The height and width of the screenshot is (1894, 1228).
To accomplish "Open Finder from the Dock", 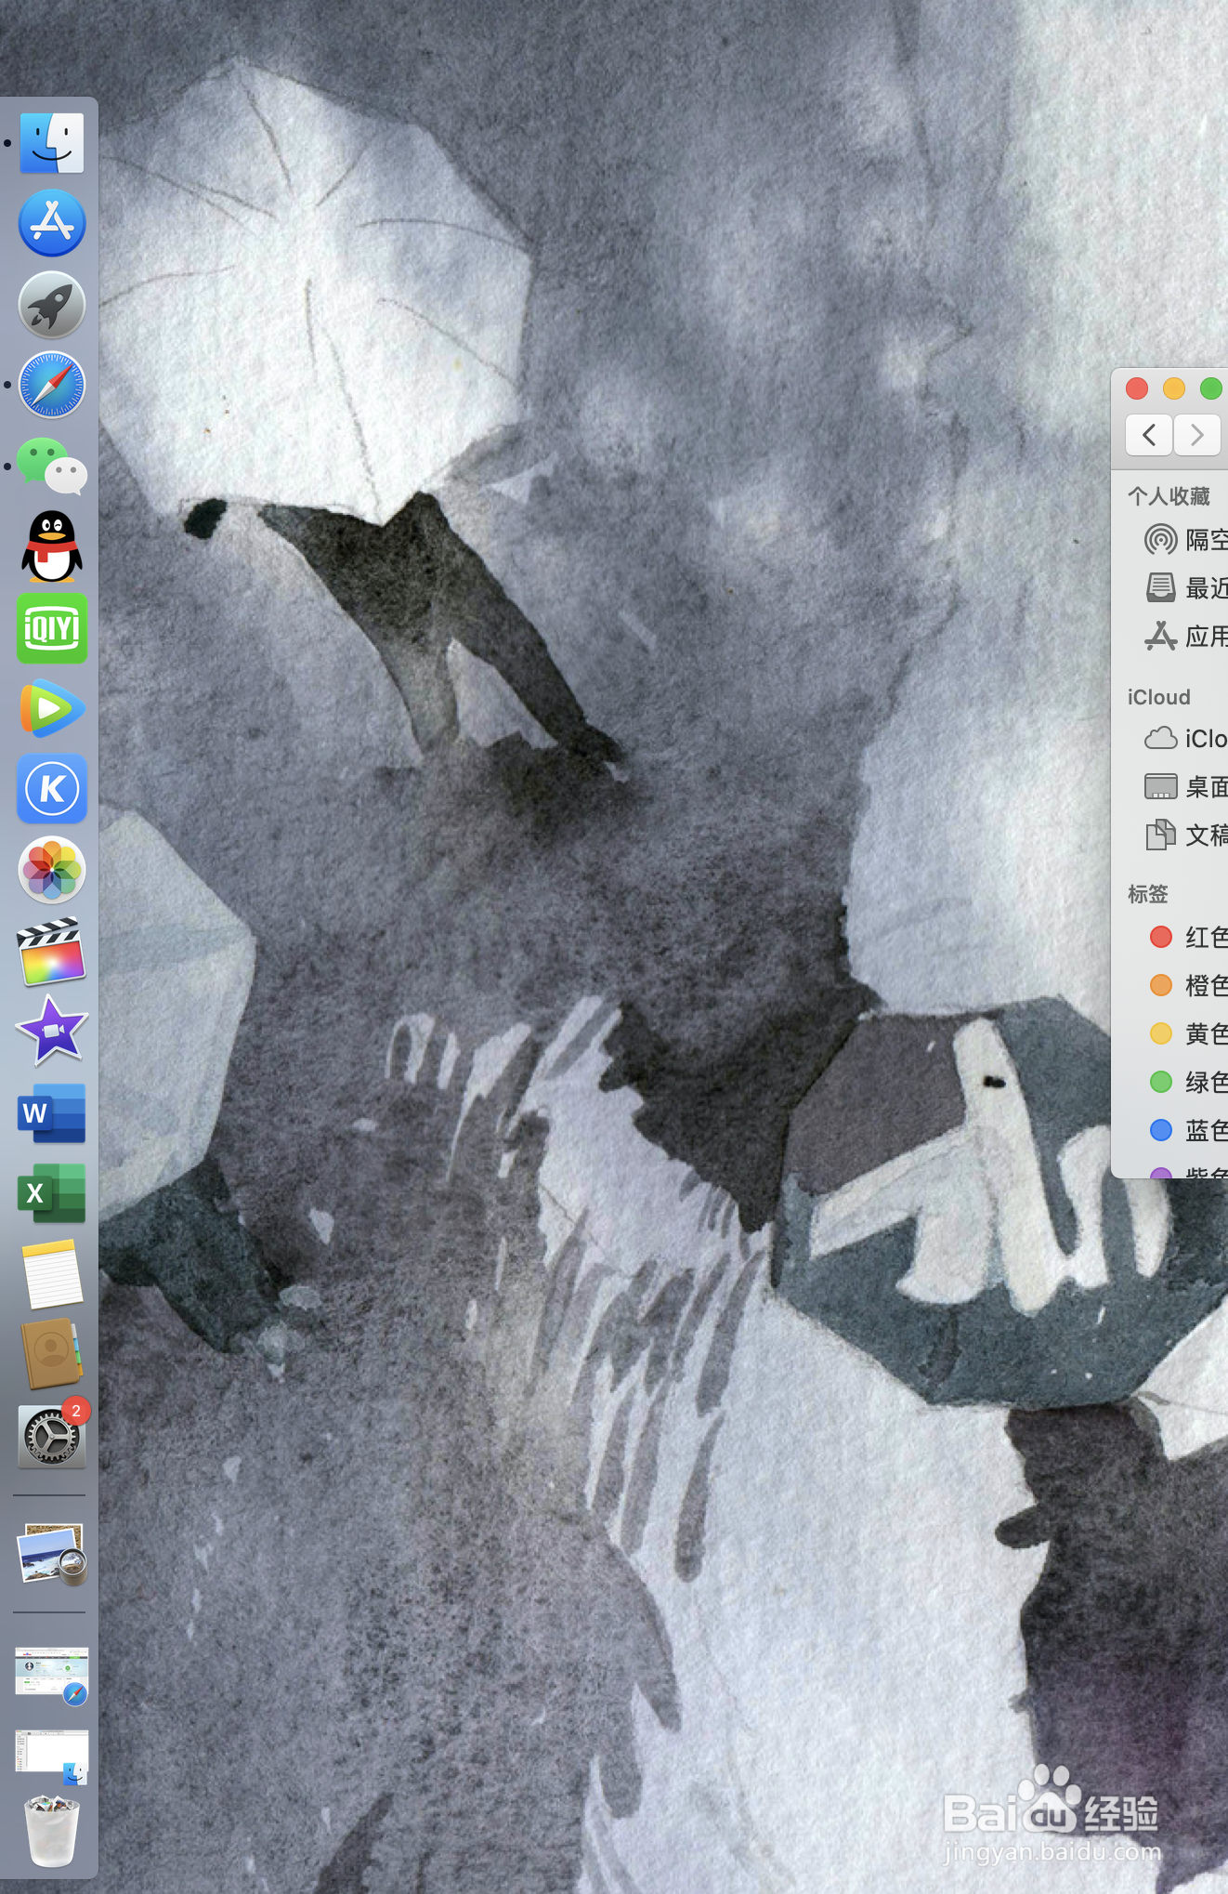I will click(x=52, y=142).
